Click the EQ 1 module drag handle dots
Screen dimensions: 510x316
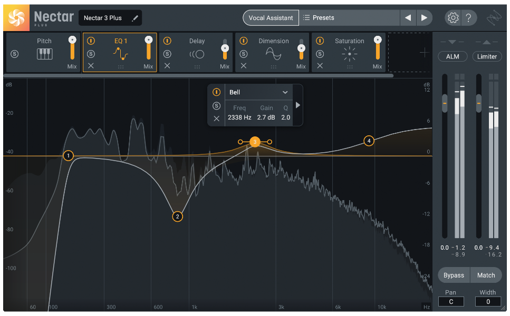click(x=121, y=67)
